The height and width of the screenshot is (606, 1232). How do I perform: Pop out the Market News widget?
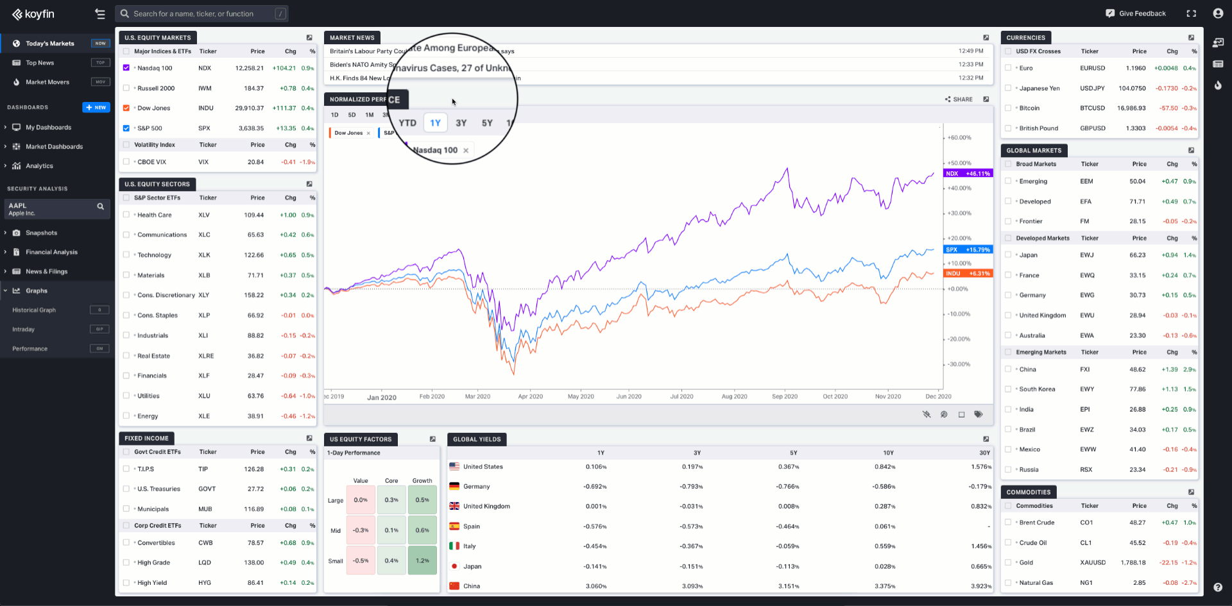coord(986,38)
